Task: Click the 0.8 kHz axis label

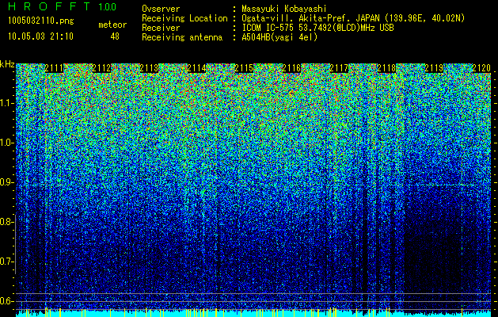Action: pos(7,222)
